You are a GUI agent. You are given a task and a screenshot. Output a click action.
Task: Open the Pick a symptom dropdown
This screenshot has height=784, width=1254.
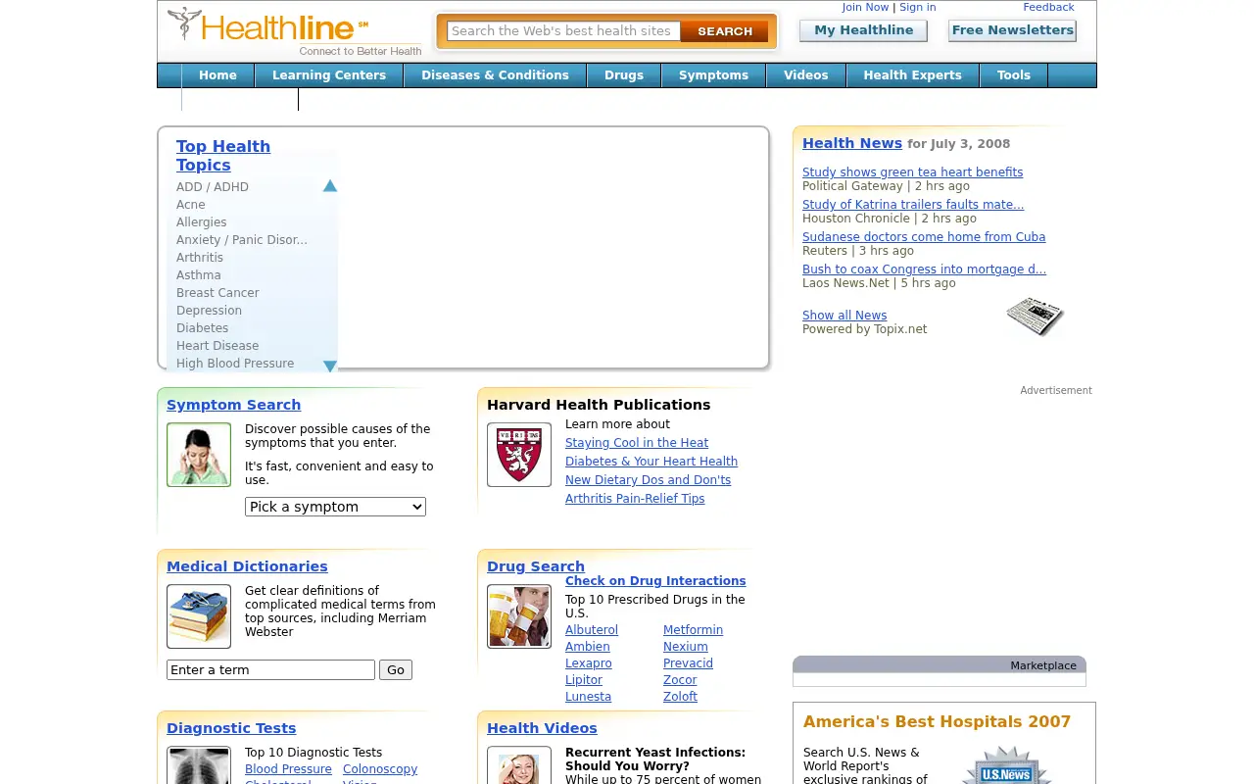tap(335, 507)
